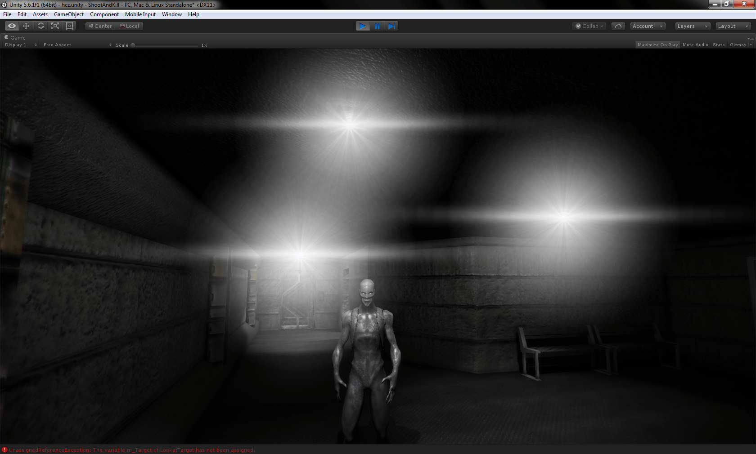The height and width of the screenshot is (454, 756).
Task: Click the UnassignedReferenceException error message
Action: tap(132, 450)
